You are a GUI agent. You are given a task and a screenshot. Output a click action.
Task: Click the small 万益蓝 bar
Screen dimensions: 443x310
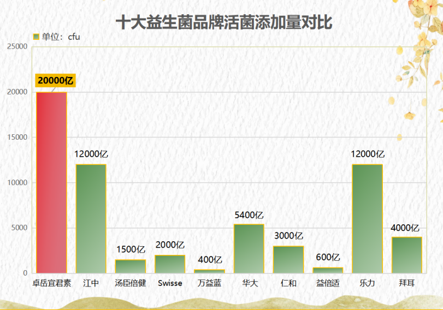tap(209, 272)
